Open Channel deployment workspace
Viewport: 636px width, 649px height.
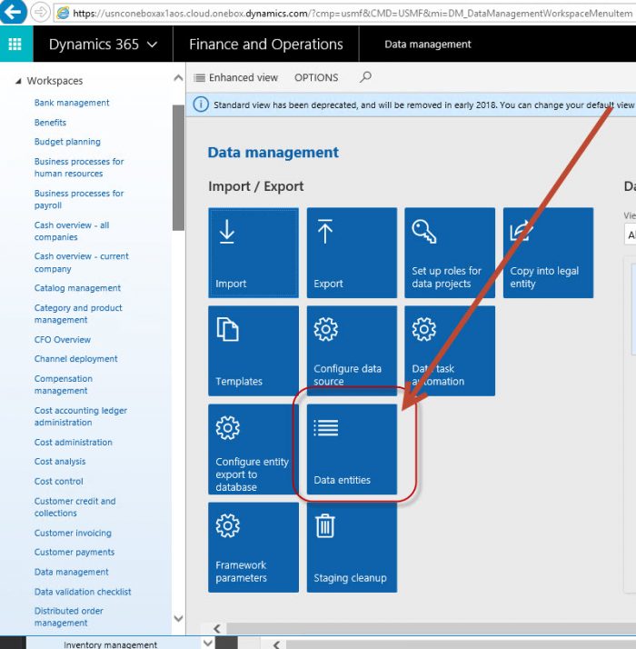[75, 359]
